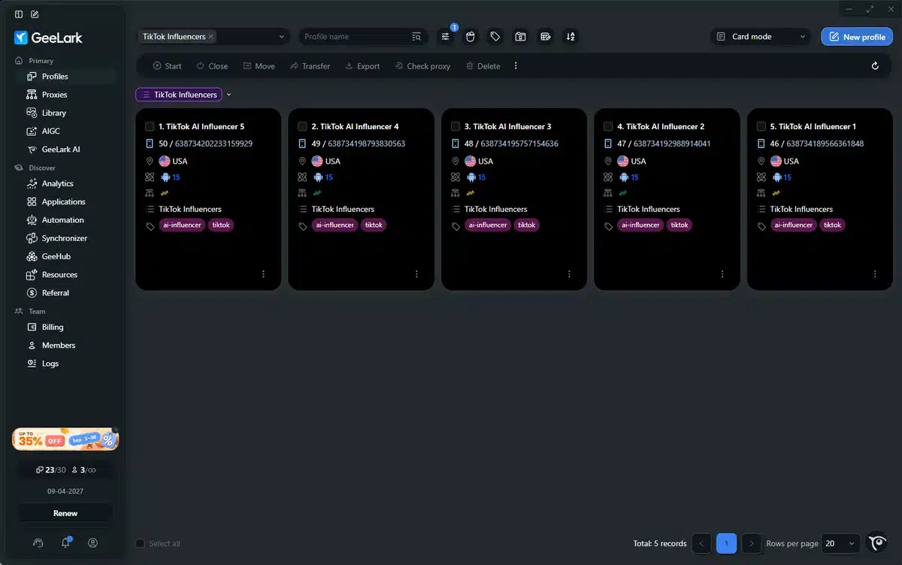Open Proxies in the sidebar
902x565 pixels.
coord(54,95)
